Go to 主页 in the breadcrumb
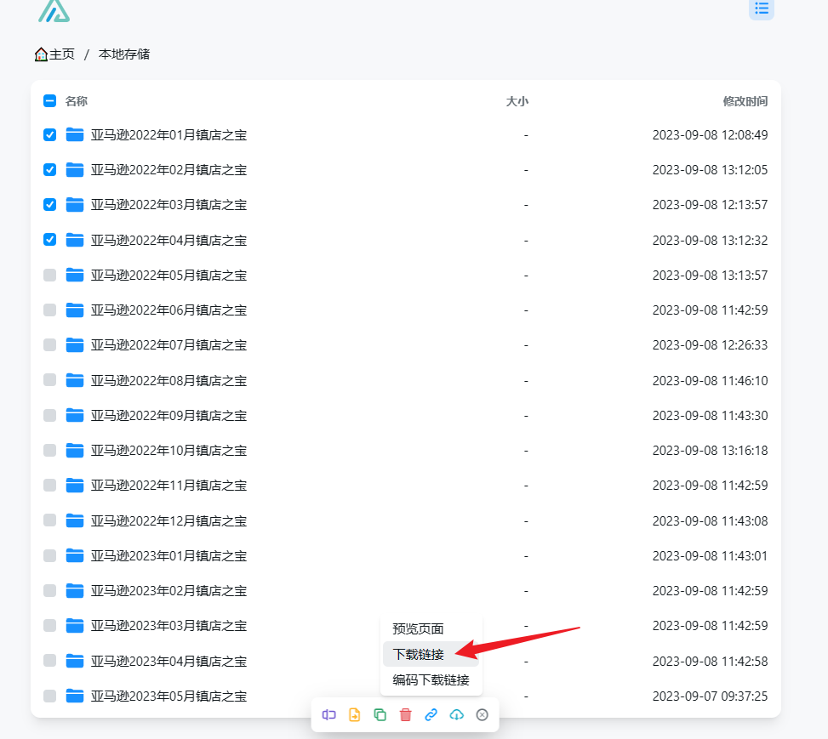The image size is (828, 739). 55,54
